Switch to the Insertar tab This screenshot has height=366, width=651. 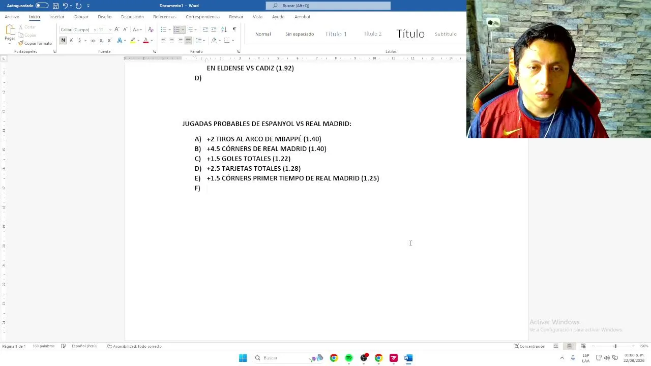(x=57, y=17)
